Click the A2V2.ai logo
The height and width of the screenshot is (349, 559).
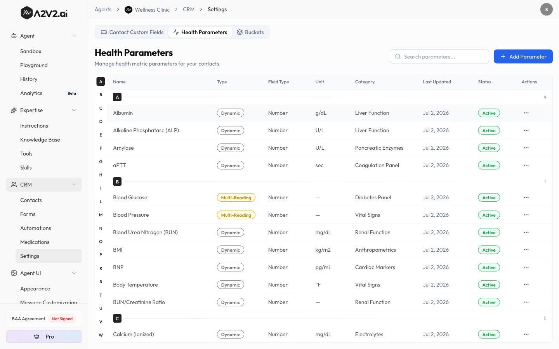click(x=44, y=13)
